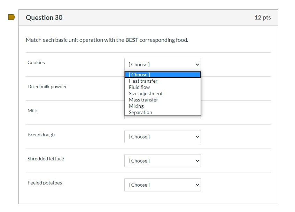
Task: Click the Question 30 header
Action: pyautogui.click(x=44, y=17)
